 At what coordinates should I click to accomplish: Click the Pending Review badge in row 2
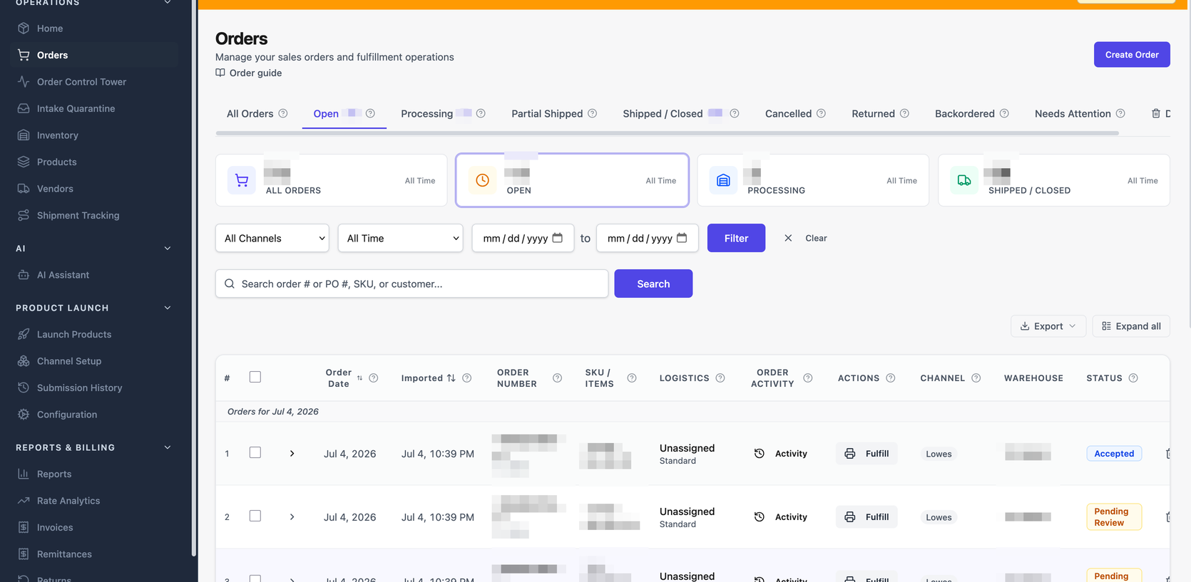pyautogui.click(x=1114, y=517)
